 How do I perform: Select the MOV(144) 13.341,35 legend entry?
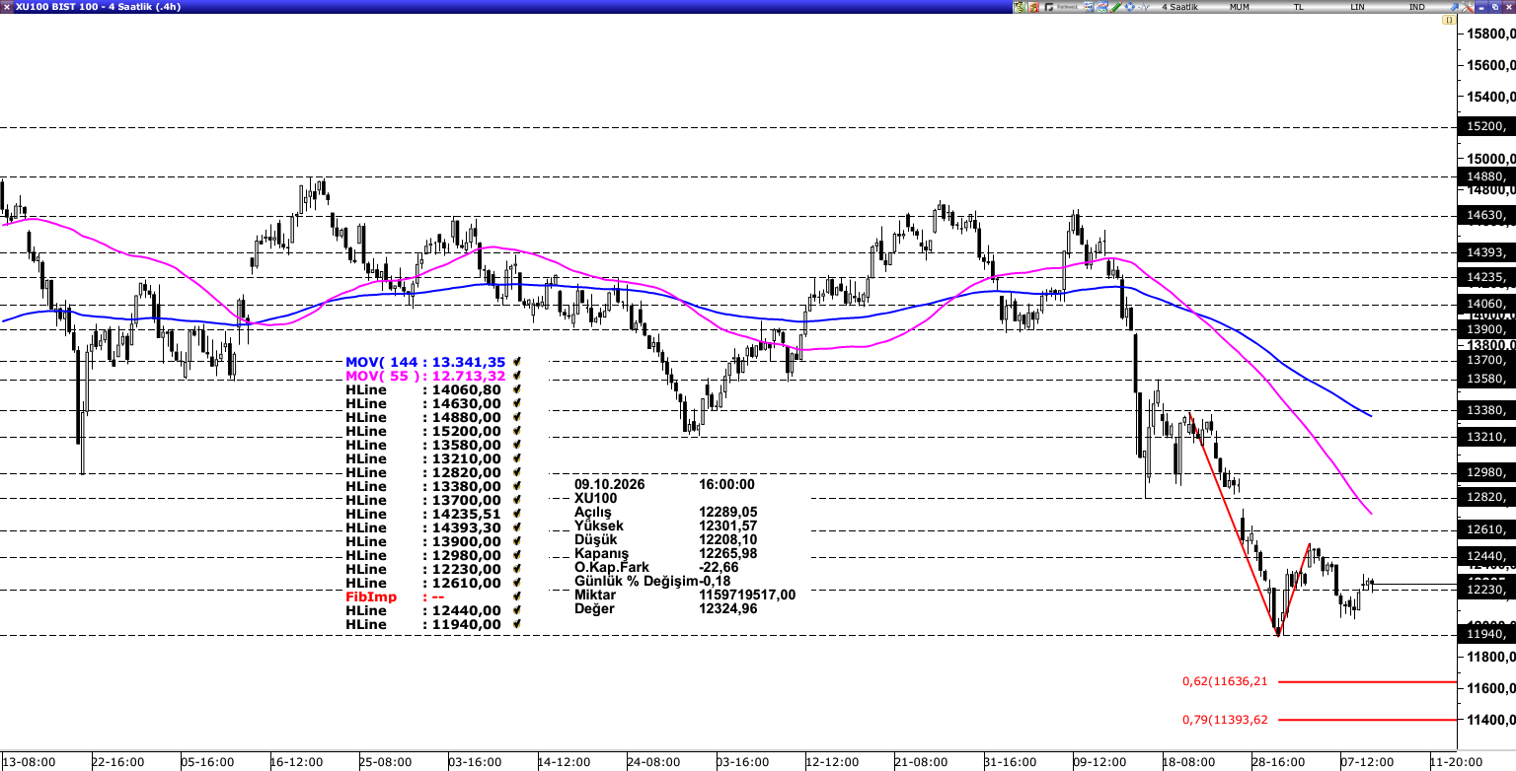click(426, 363)
